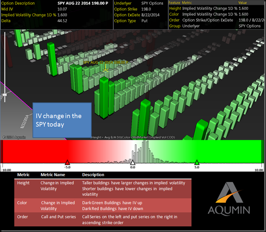Click the red -5.0 triangle marker
Screen dimensions: 266x232
[67, 162]
